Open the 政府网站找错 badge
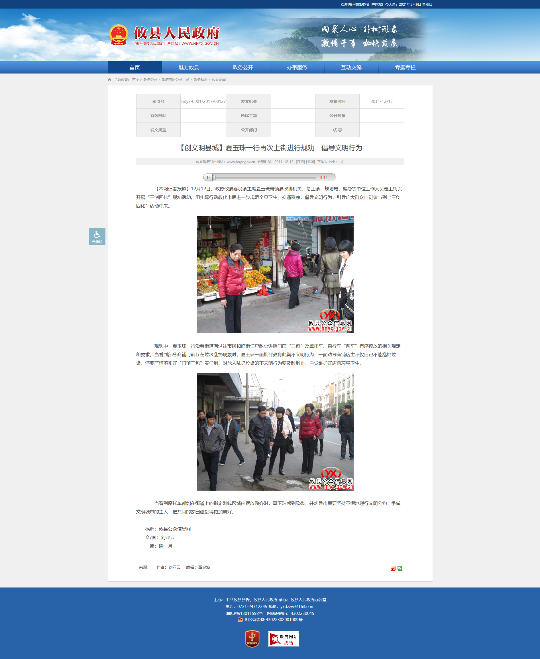540x659 pixels. point(283,639)
